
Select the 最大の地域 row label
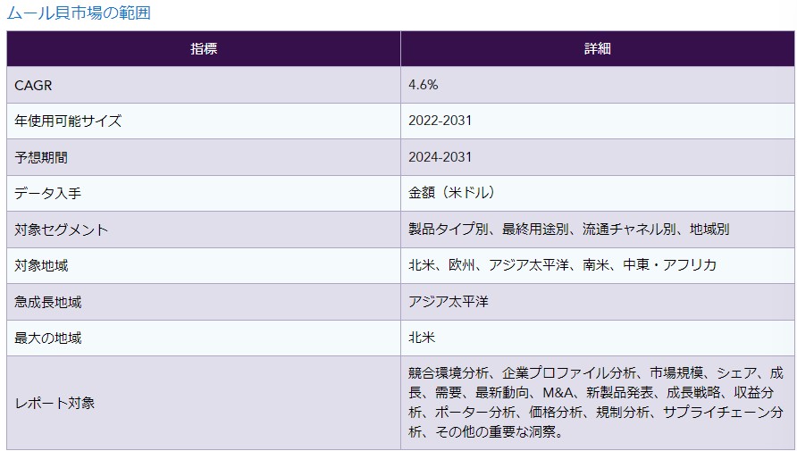coord(47,338)
